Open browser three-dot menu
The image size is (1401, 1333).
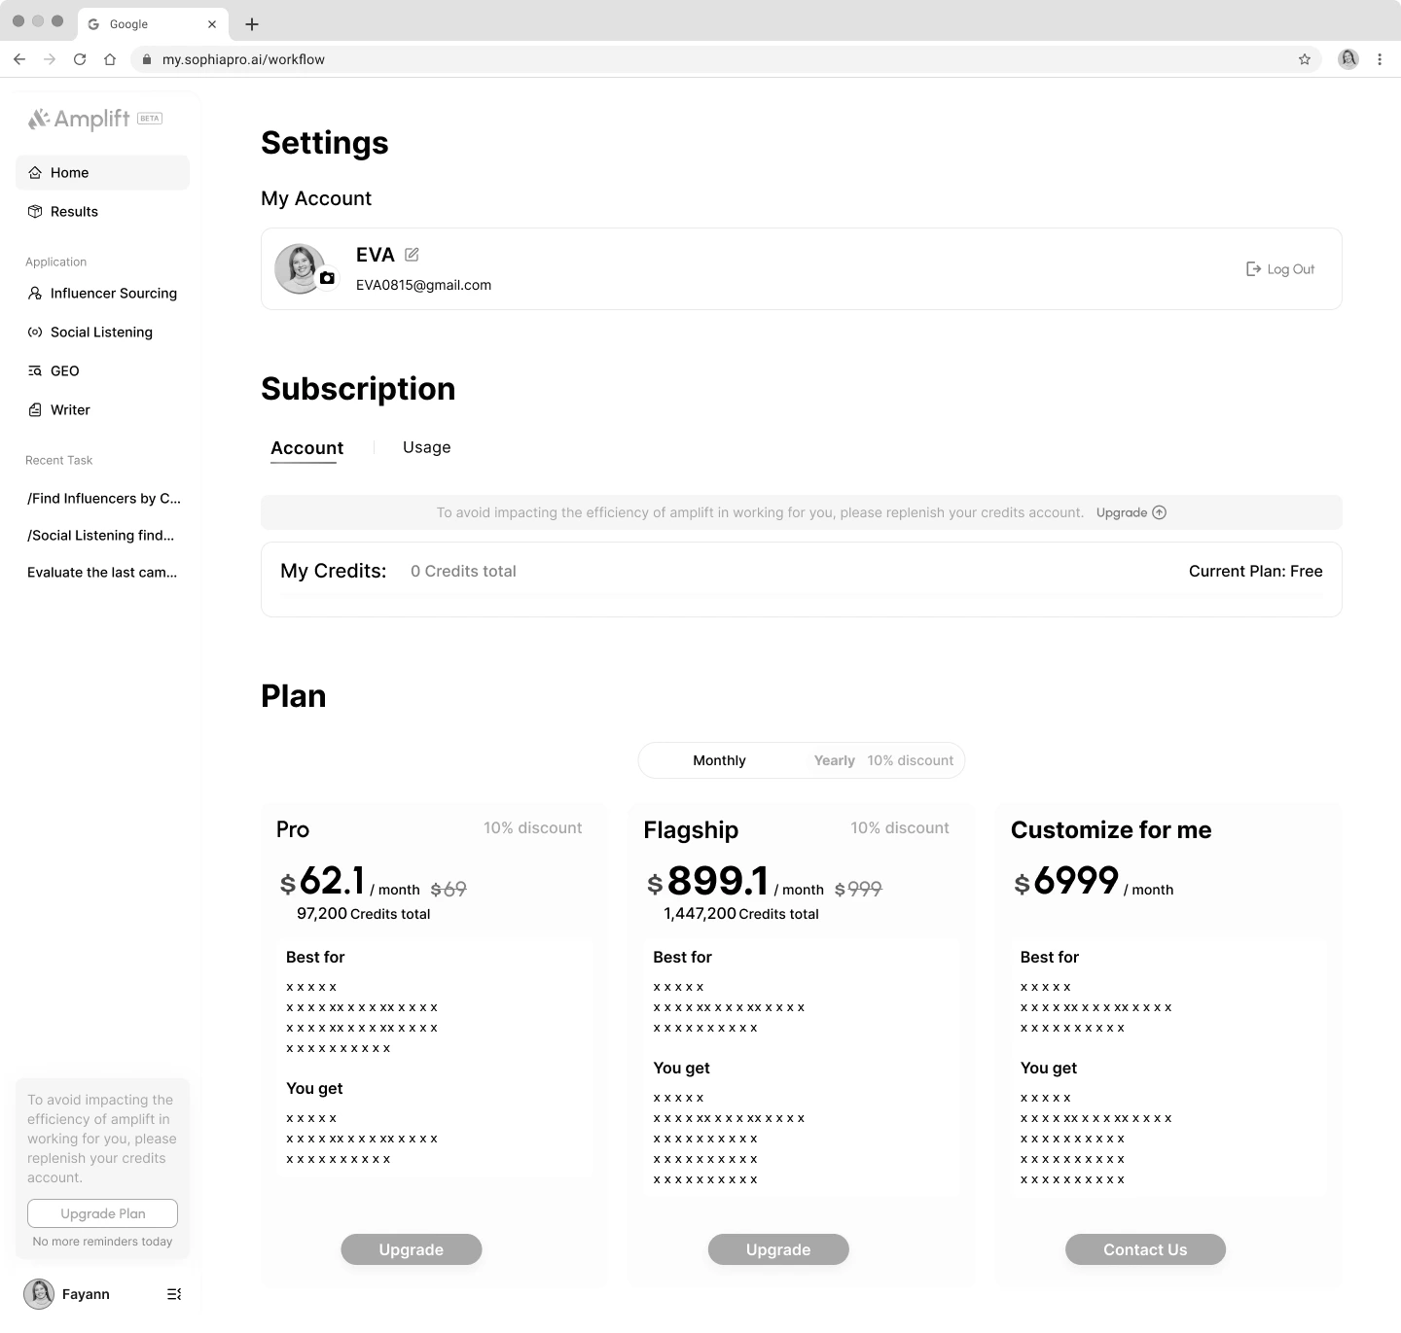pos(1380,59)
